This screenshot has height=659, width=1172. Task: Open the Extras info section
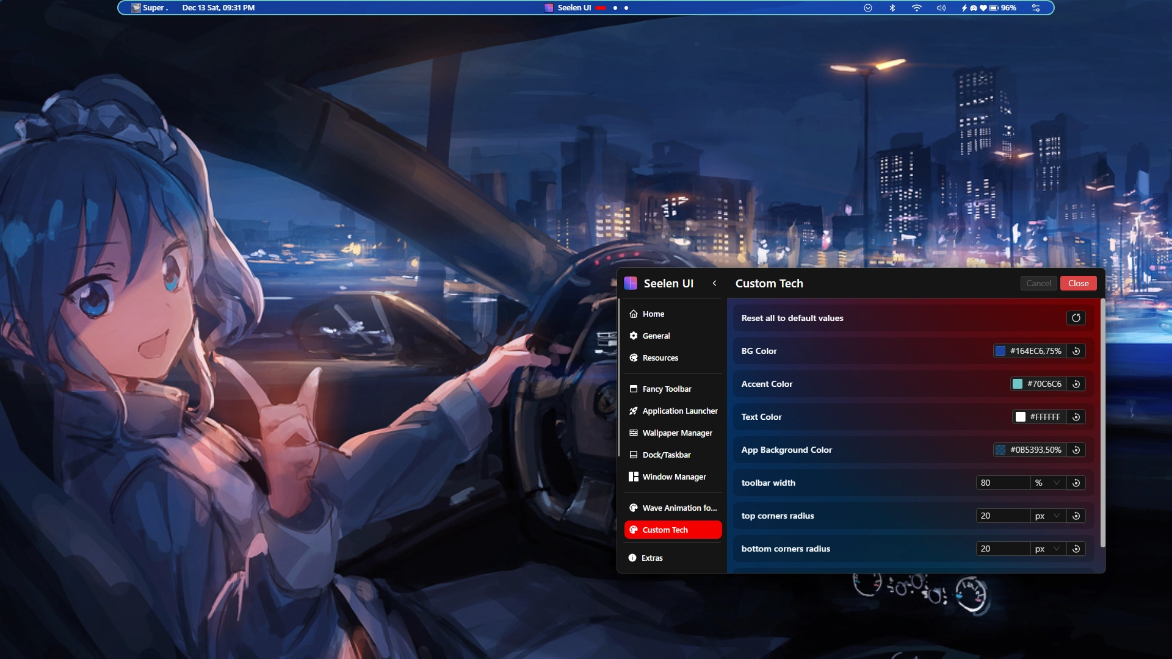[x=653, y=558]
